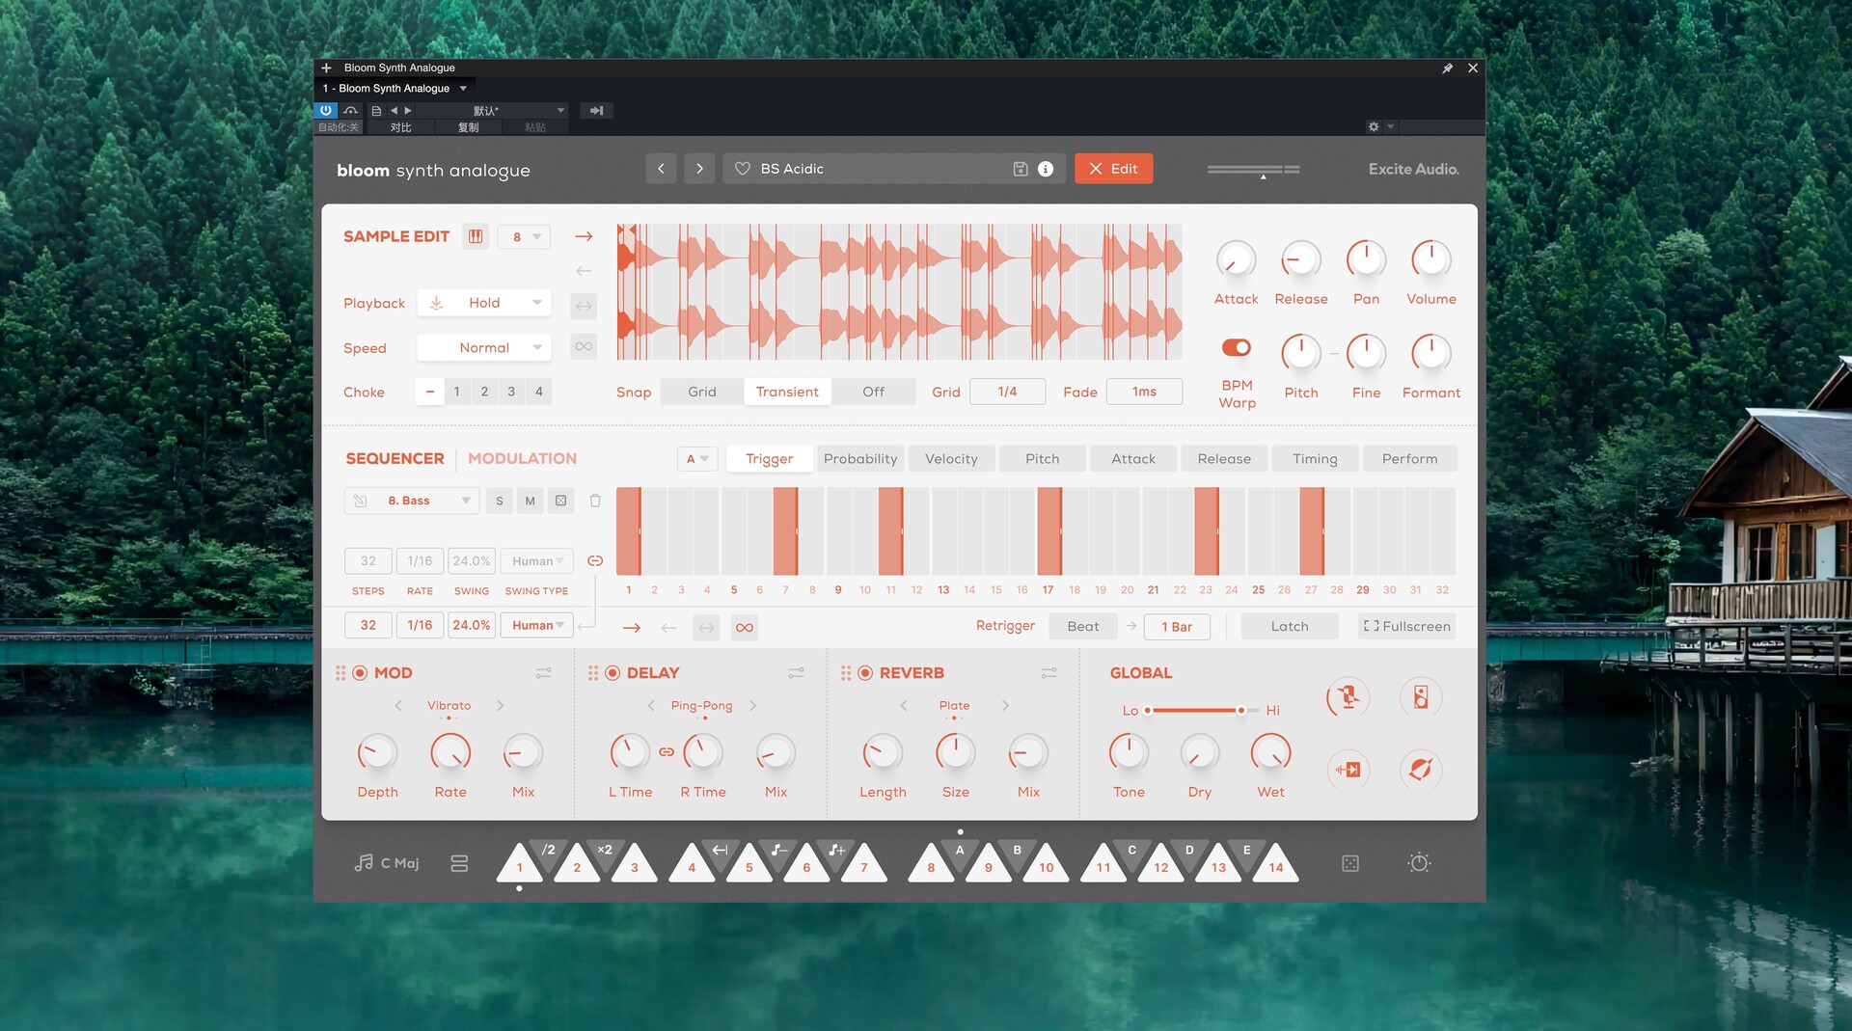Select next MOD type after Vibrato
This screenshot has height=1031, width=1852.
tap(501, 706)
